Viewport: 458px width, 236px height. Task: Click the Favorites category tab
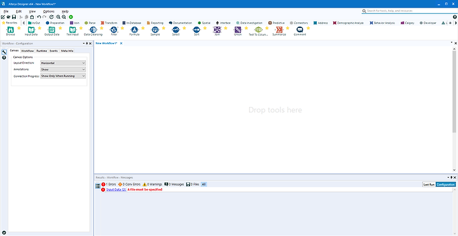tap(10, 23)
